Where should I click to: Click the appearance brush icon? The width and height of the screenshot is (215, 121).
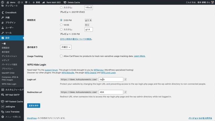click(x=3, y=17)
